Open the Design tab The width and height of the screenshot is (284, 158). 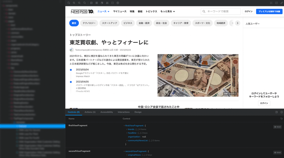(138, 112)
